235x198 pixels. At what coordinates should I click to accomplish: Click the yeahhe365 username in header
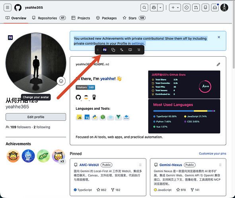[x=34, y=8]
